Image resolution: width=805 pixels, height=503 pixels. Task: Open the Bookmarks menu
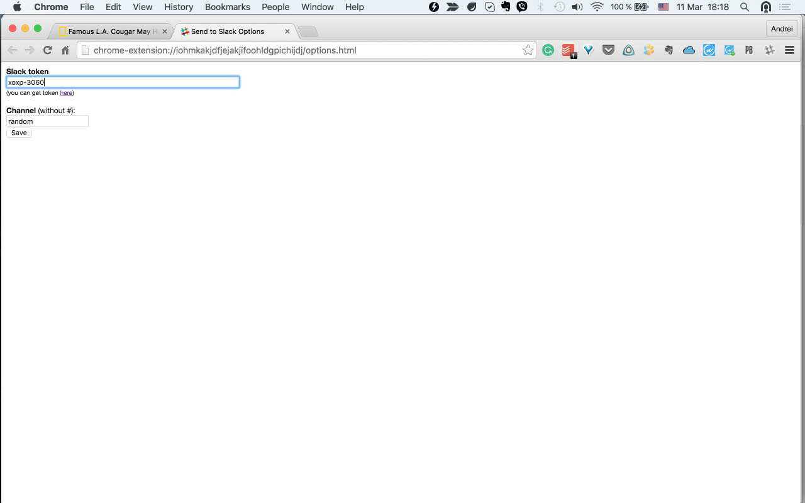tap(228, 7)
